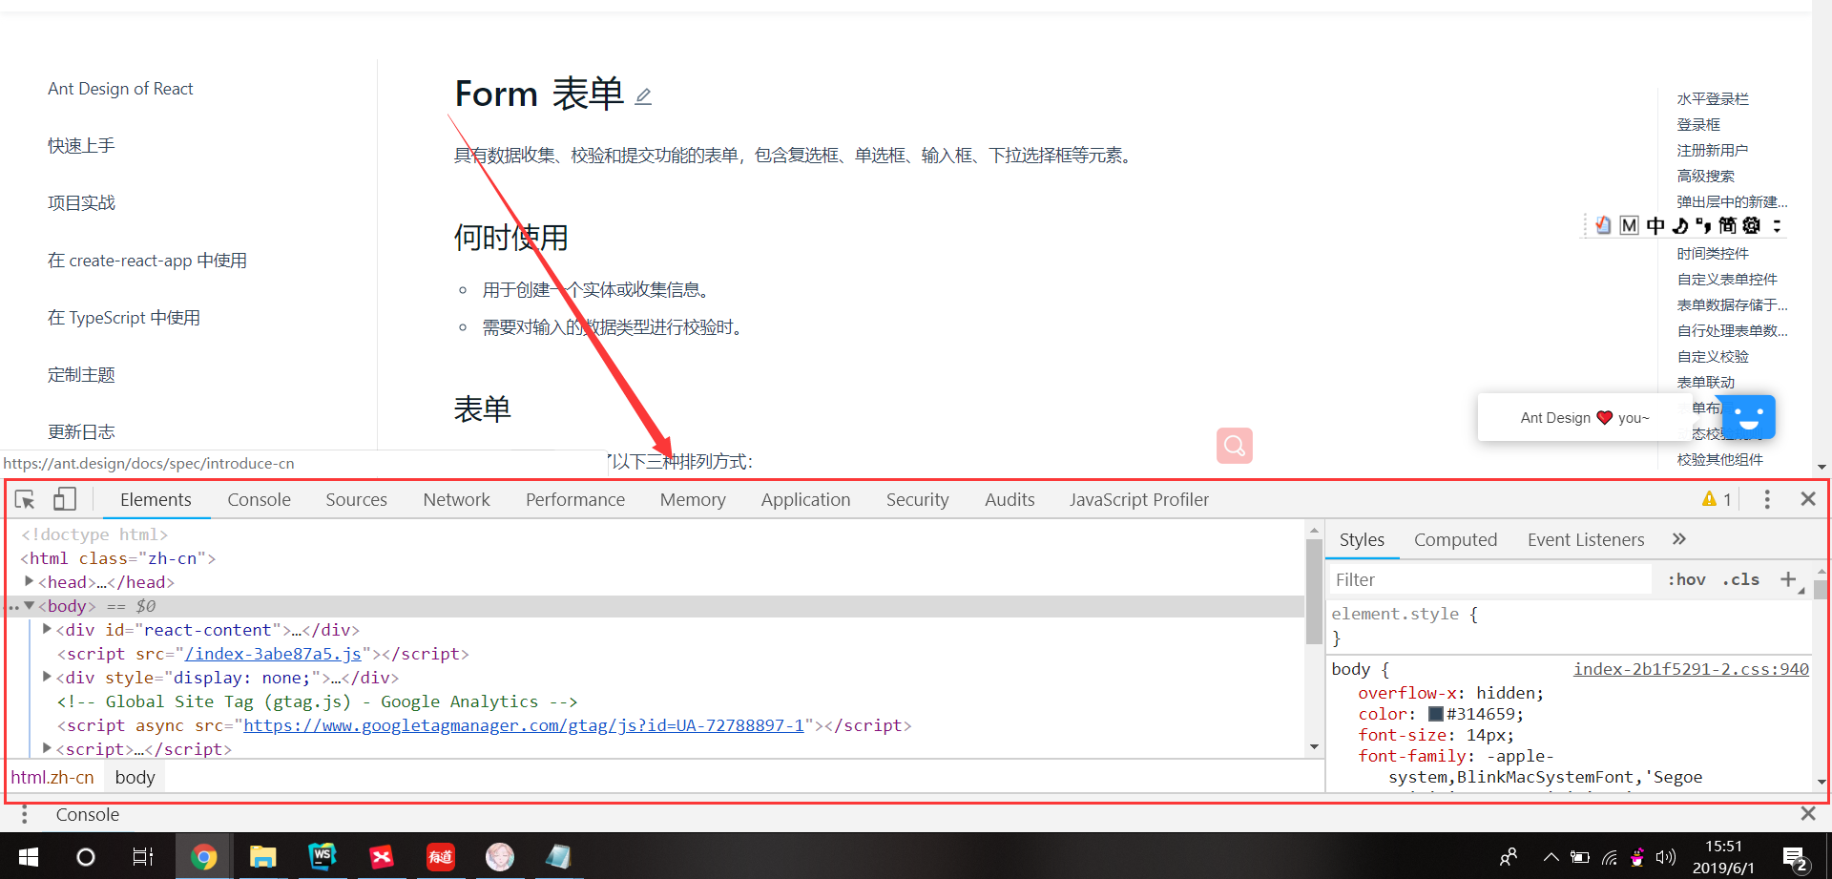Screen dimensions: 1832x879
Task: Open 项目实战 sidebar link
Action: [81, 202]
